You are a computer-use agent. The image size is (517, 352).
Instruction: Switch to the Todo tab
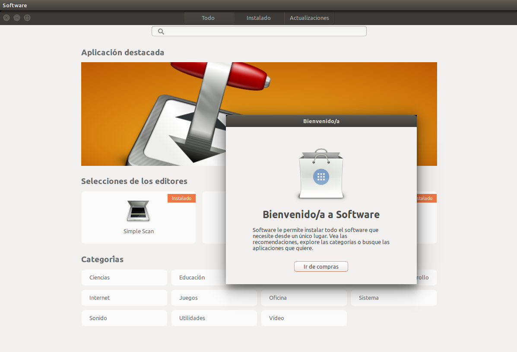pyautogui.click(x=208, y=18)
